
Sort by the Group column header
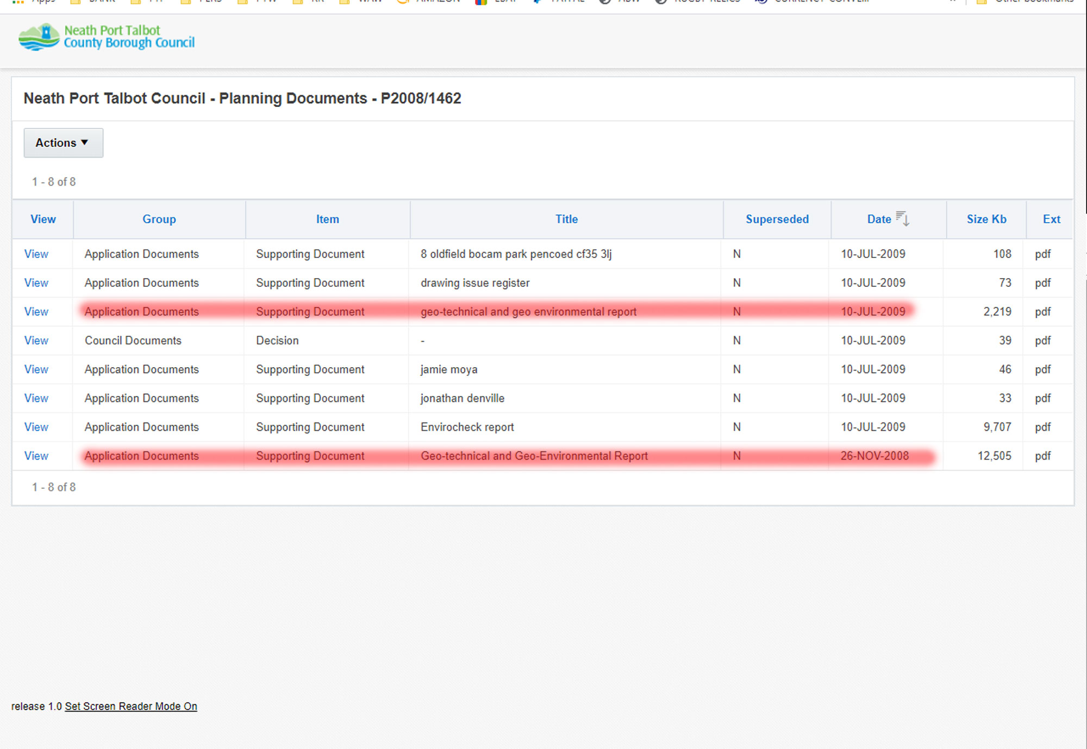click(159, 219)
